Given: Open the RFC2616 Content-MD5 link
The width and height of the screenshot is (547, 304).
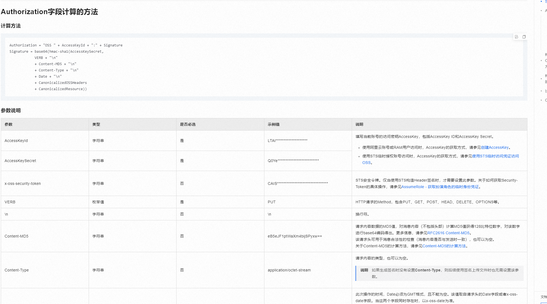Looking at the screenshot, I should point(448,233).
